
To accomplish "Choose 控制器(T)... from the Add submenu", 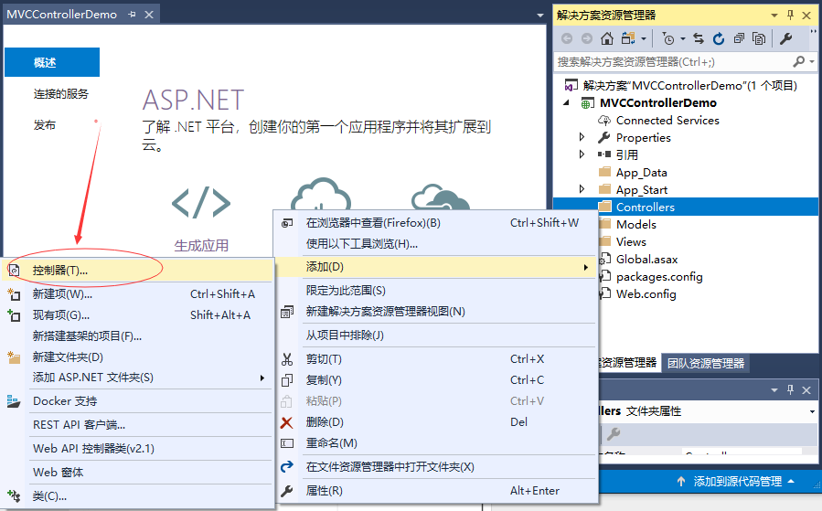I will (x=60, y=271).
